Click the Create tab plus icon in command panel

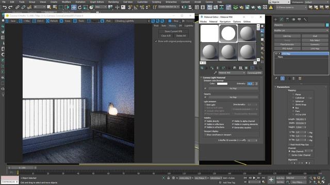tap(276, 20)
